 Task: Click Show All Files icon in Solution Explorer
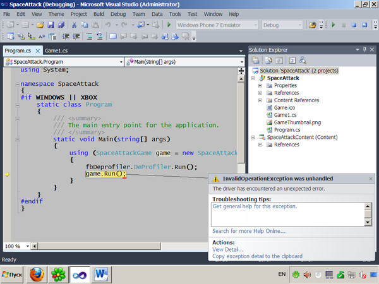pos(268,60)
